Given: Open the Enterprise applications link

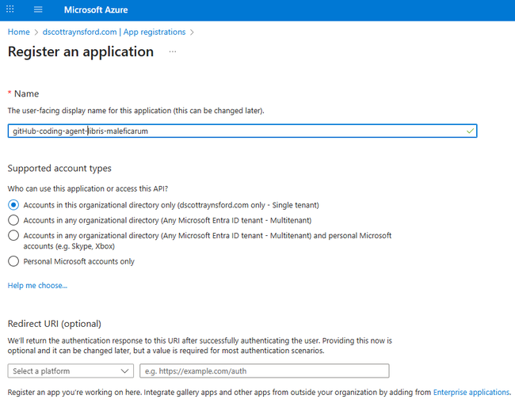Looking at the screenshot, I should 471,392.
